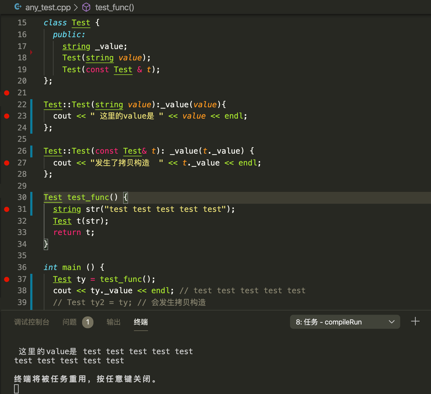Click the string str declaration on line 31

point(144,209)
